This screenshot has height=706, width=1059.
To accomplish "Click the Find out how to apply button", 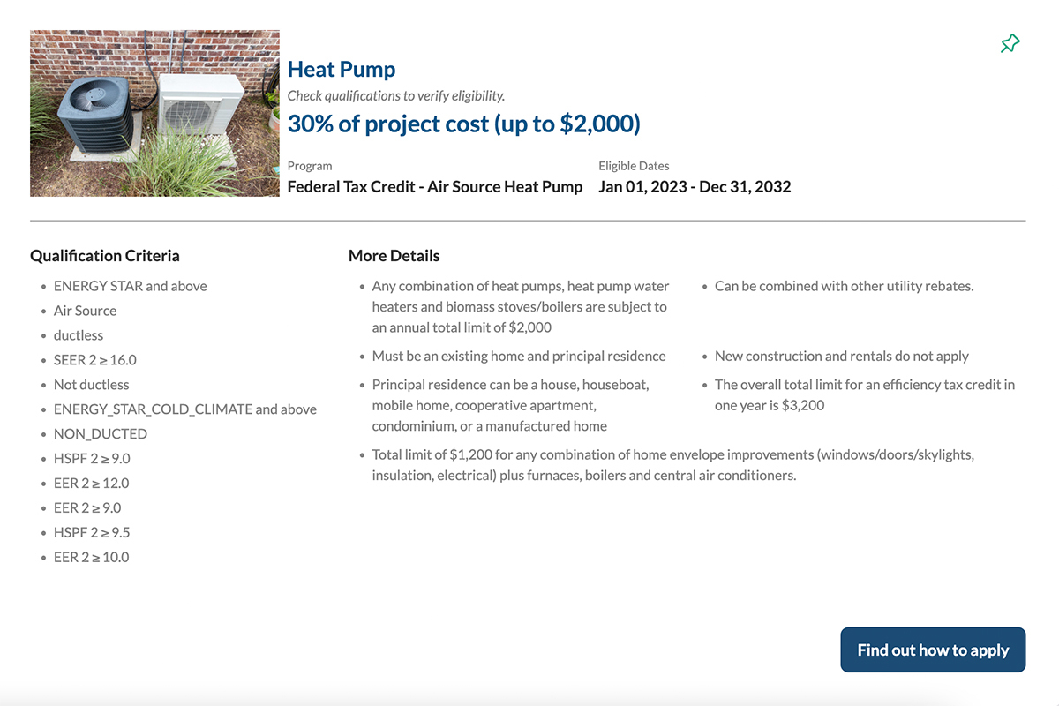I will (933, 650).
